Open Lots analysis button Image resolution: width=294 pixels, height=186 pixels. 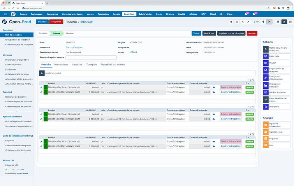[276, 145]
